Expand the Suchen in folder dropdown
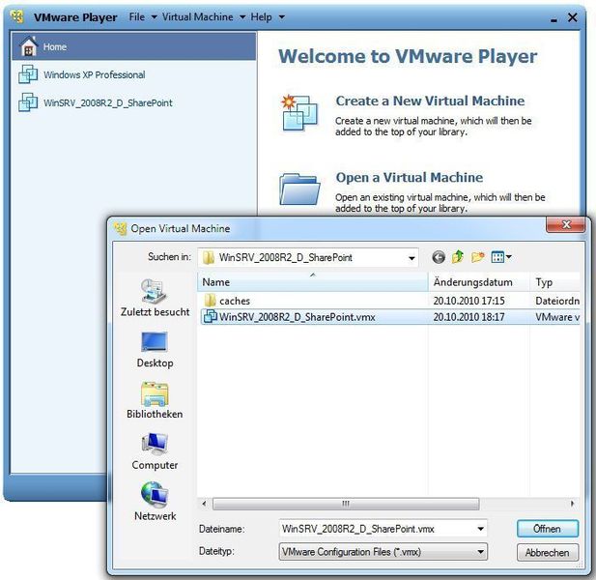The width and height of the screenshot is (596, 580). 412,258
